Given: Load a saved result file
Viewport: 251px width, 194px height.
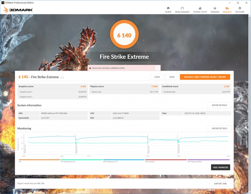Looking at the screenshot, I should (157, 77).
